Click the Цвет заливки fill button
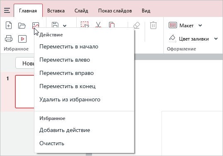 [x=189, y=39]
